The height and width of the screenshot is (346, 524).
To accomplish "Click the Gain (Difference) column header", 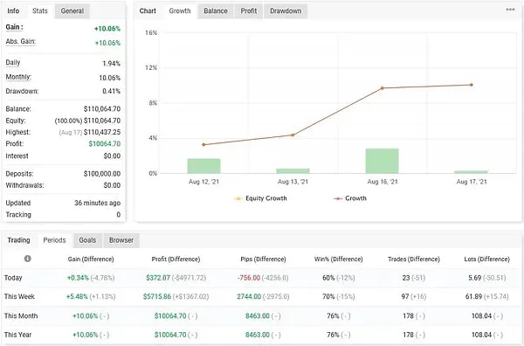I will click(x=91, y=259).
